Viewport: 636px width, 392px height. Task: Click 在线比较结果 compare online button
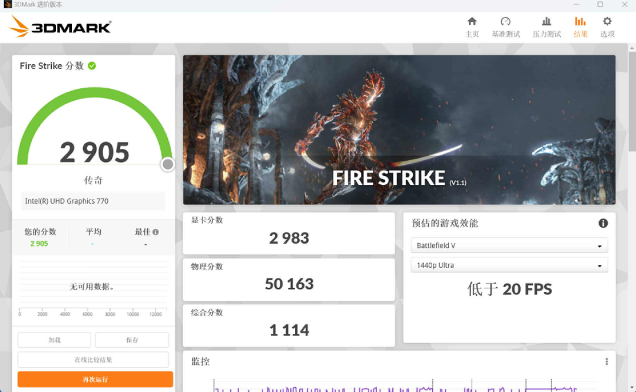[x=93, y=360]
